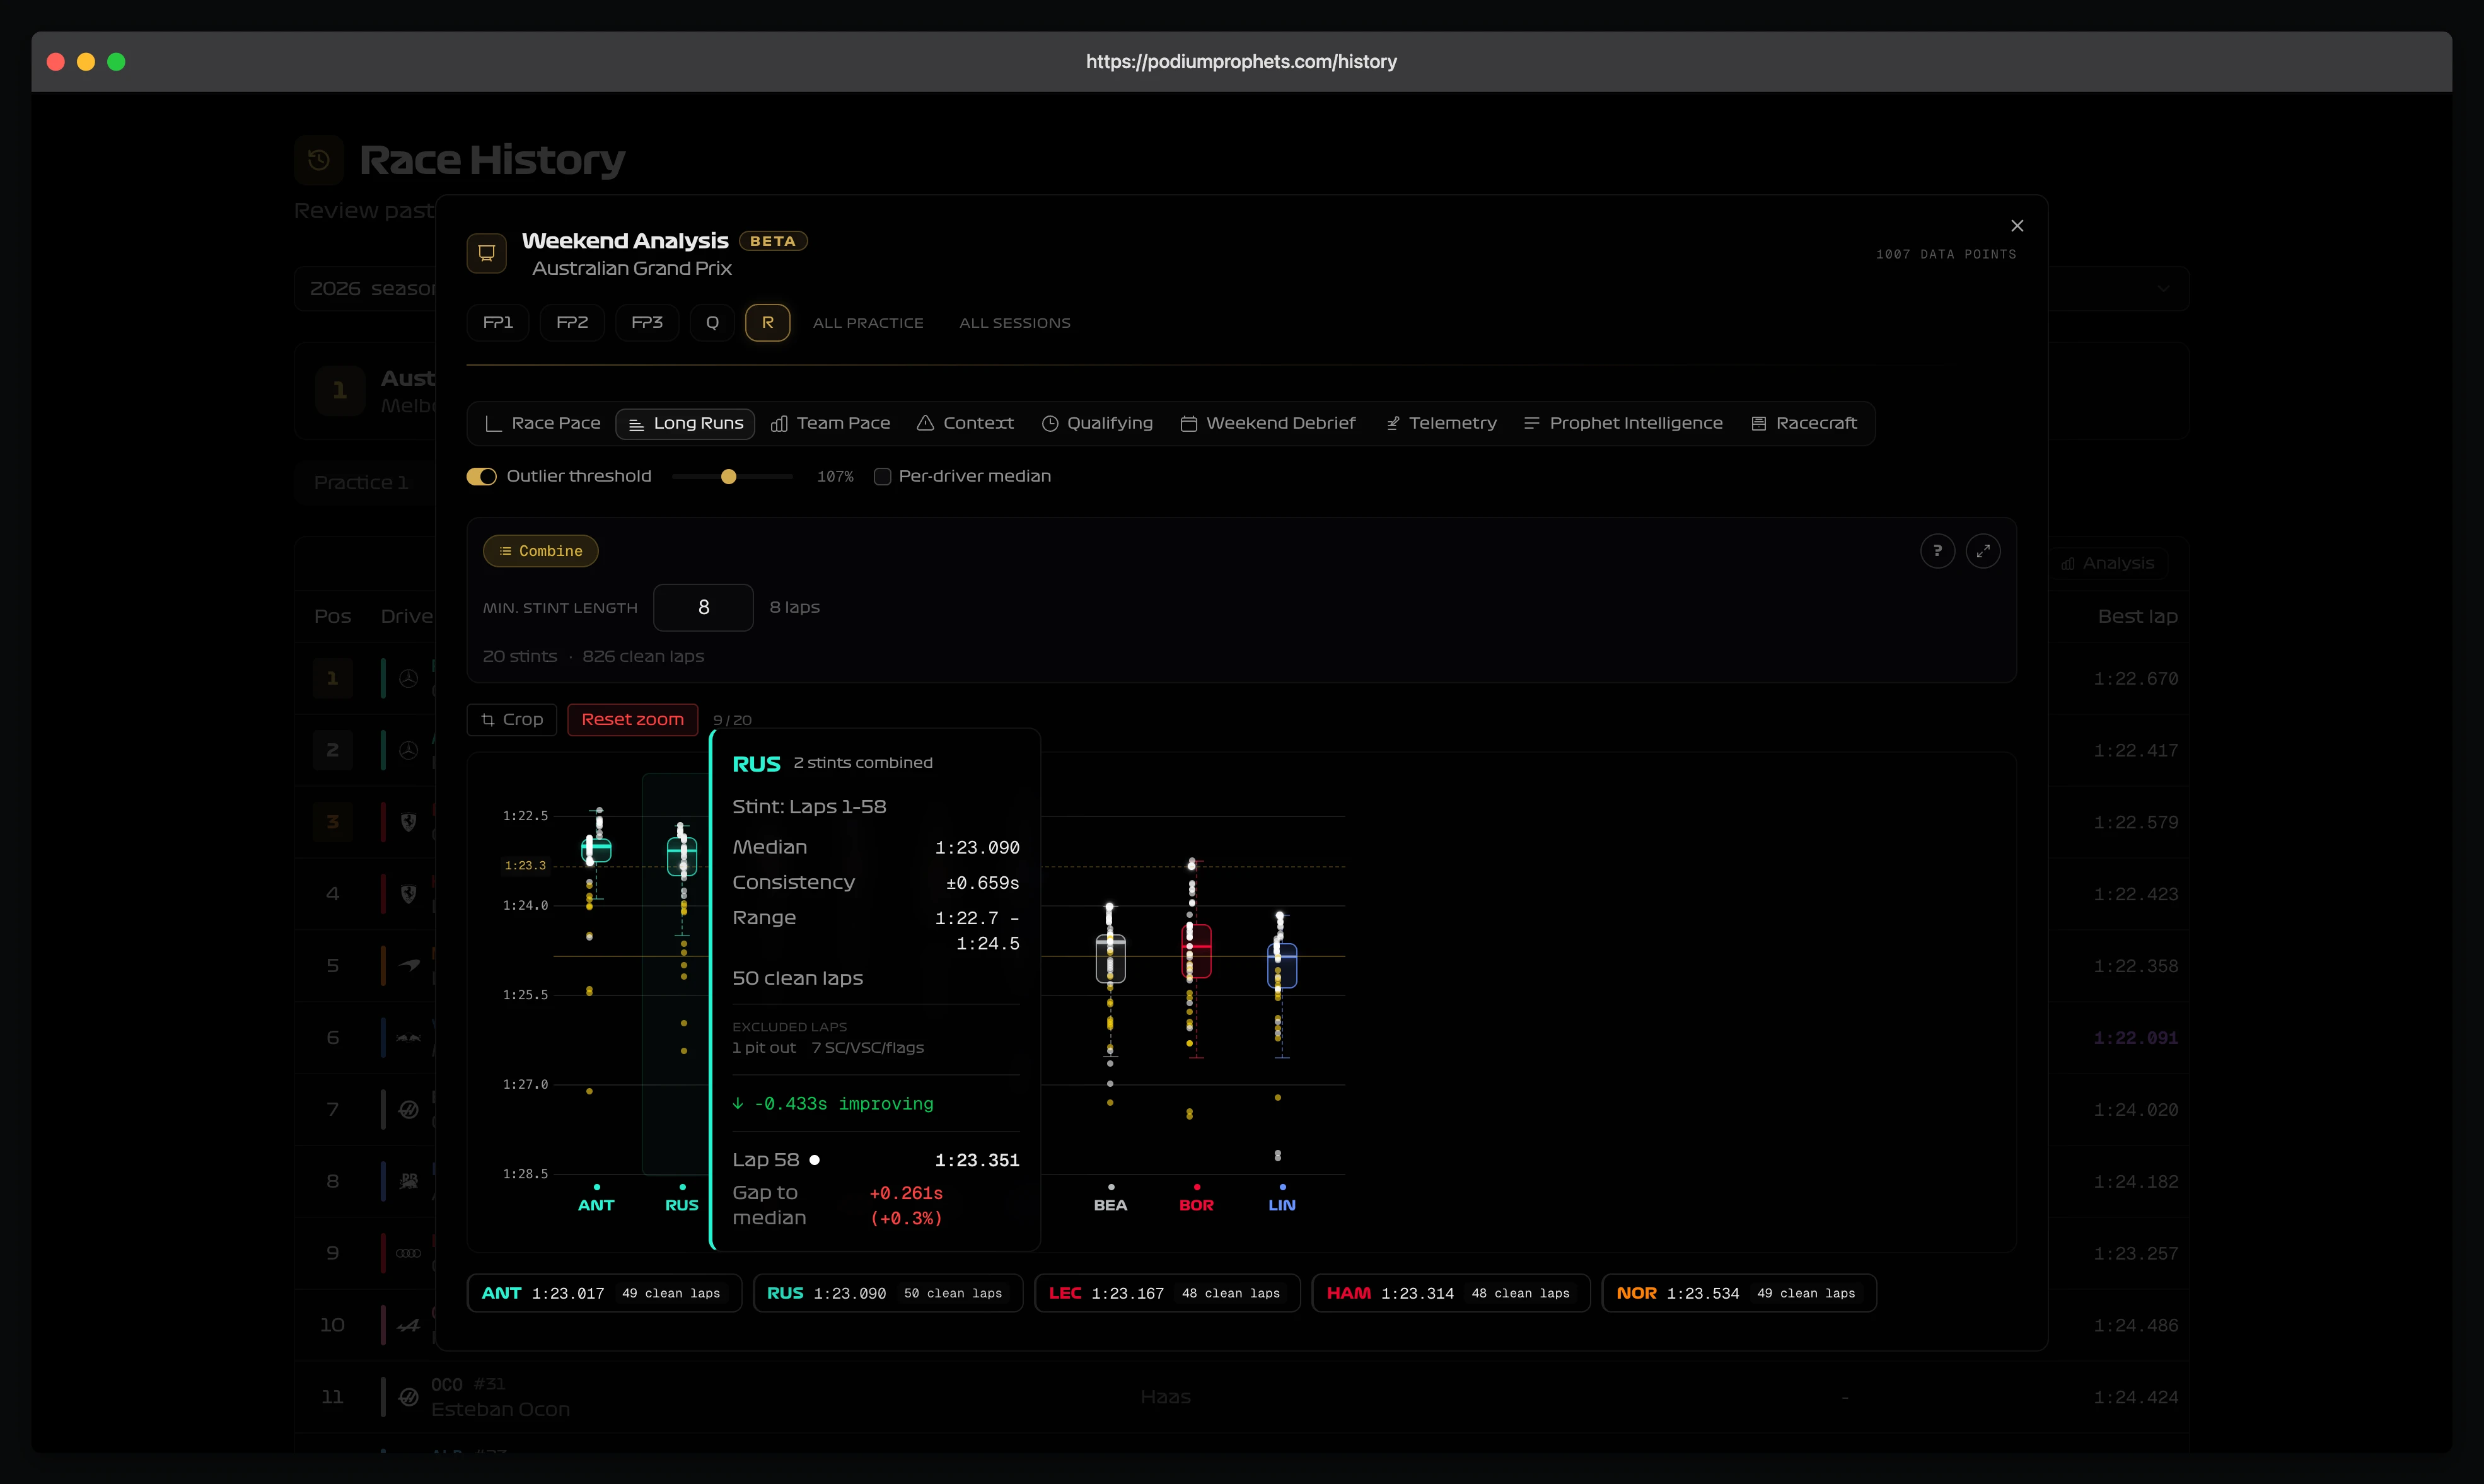Select the Qualifying session Q tab
The height and width of the screenshot is (1484, 2484).
click(x=712, y=323)
